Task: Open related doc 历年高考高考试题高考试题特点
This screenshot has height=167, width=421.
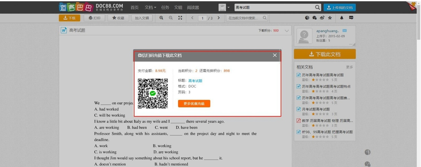Action: coord(326,86)
